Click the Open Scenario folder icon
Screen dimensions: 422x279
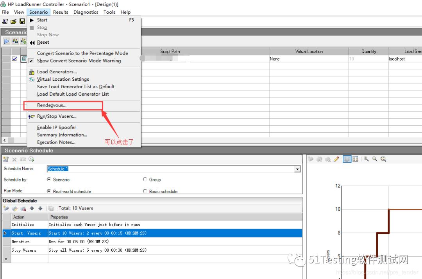tap(13, 21)
